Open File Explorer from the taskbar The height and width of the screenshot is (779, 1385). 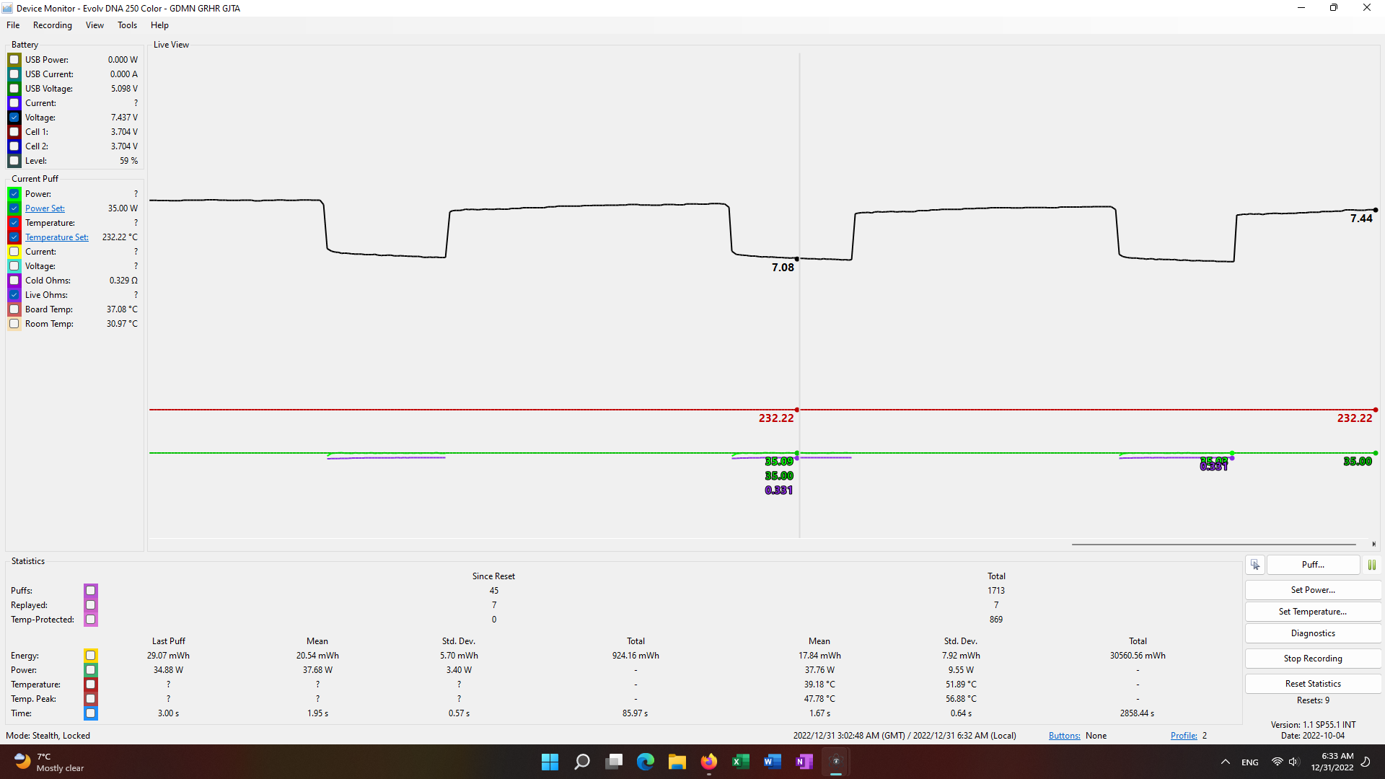677,762
